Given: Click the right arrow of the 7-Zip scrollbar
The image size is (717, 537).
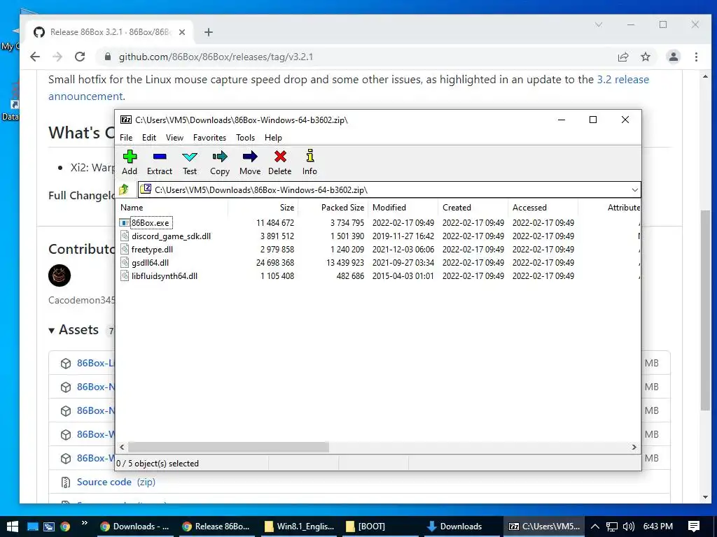Looking at the screenshot, I should [x=634, y=447].
